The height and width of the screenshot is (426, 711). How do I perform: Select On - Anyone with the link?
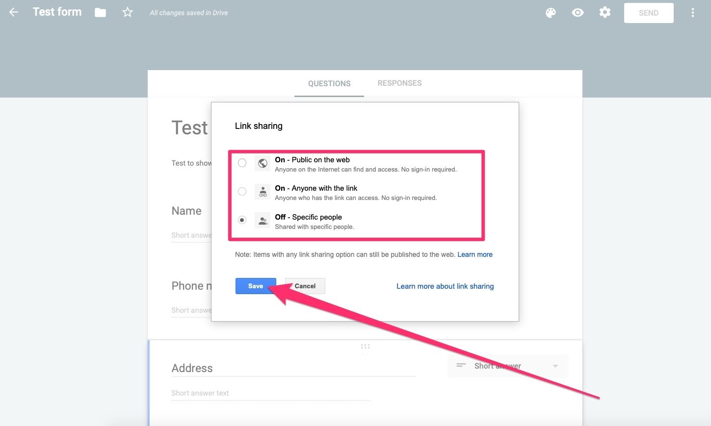[x=242, y=191]
